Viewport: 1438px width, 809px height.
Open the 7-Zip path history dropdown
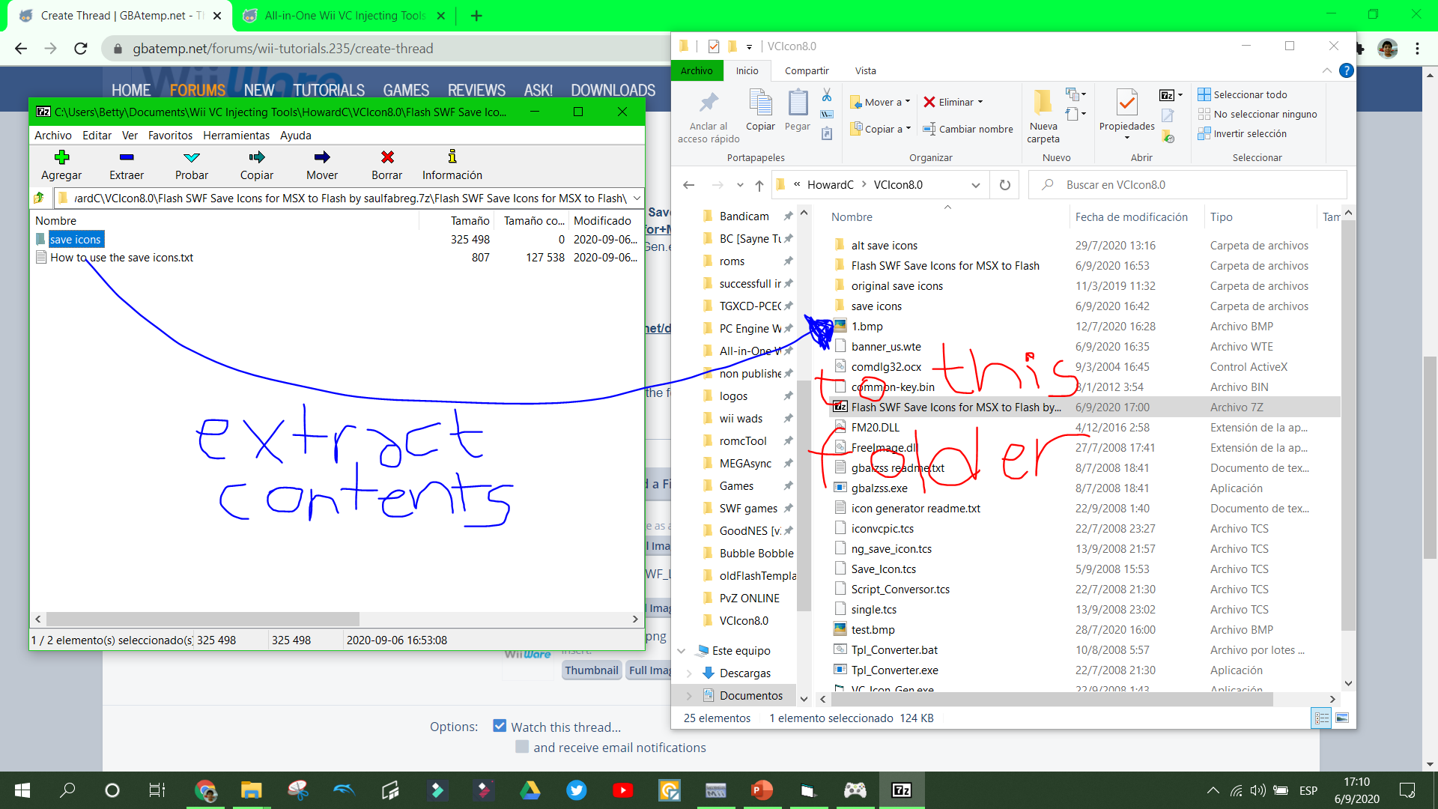coord(637,198)
